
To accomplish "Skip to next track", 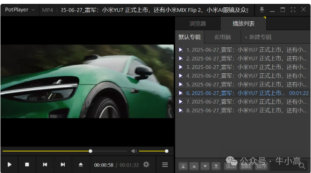I will [63, 164].
